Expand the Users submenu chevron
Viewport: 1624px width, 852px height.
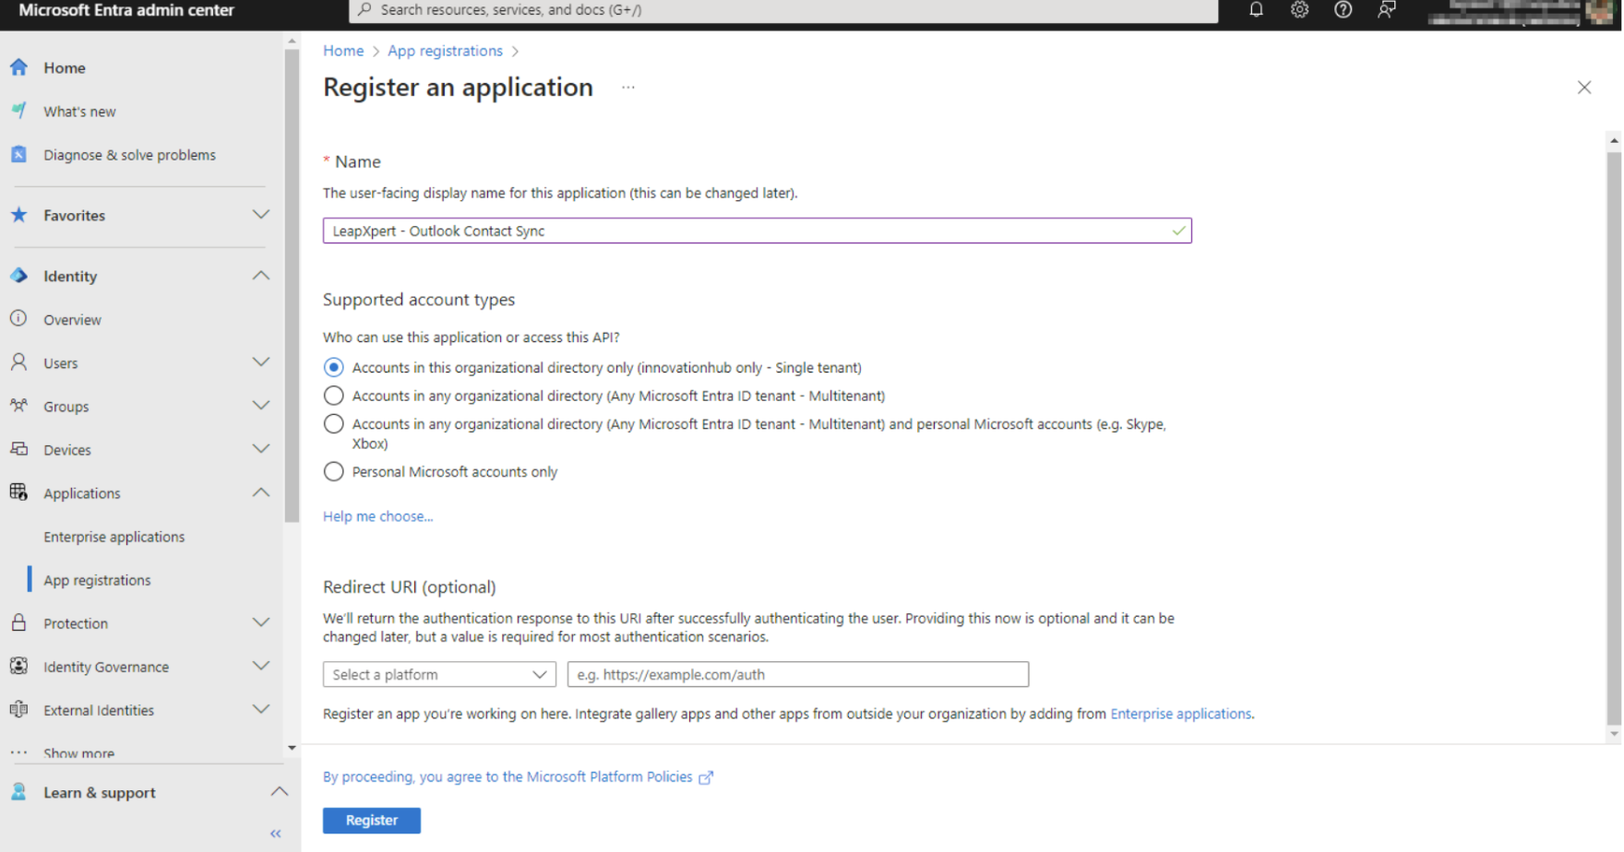[261, 362]
